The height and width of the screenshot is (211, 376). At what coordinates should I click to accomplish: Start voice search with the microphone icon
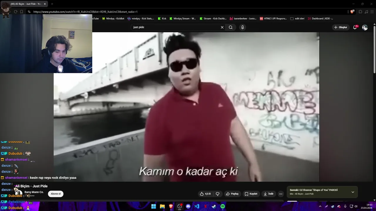coord(242,27)
